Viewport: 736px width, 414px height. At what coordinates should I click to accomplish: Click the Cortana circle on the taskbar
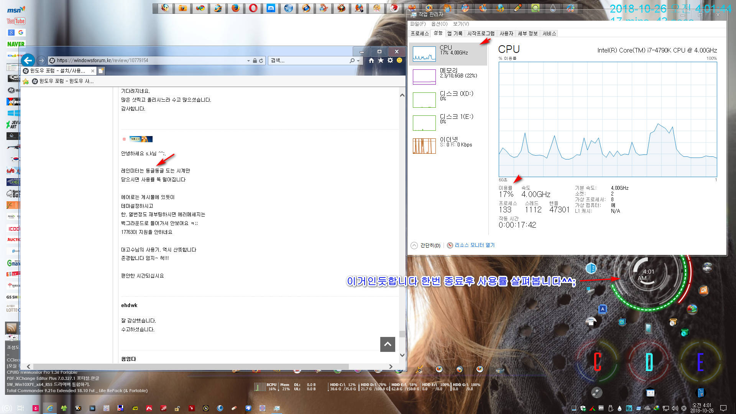[x=7, y=408]
